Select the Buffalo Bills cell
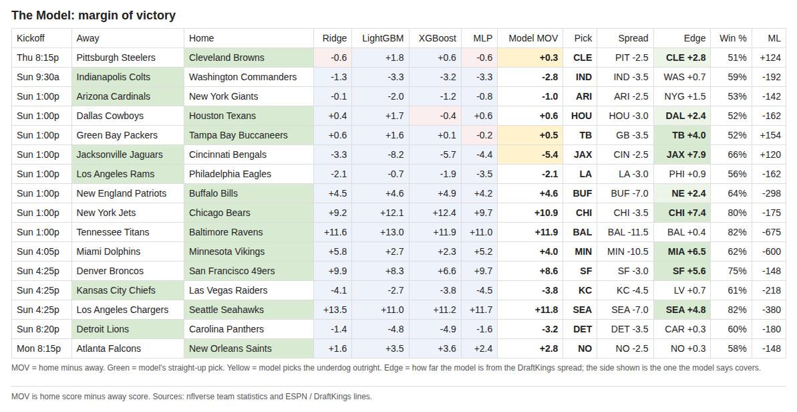 coord(249,193)
